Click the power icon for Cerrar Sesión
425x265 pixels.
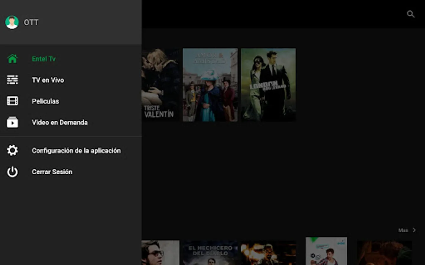coord(12,172)
